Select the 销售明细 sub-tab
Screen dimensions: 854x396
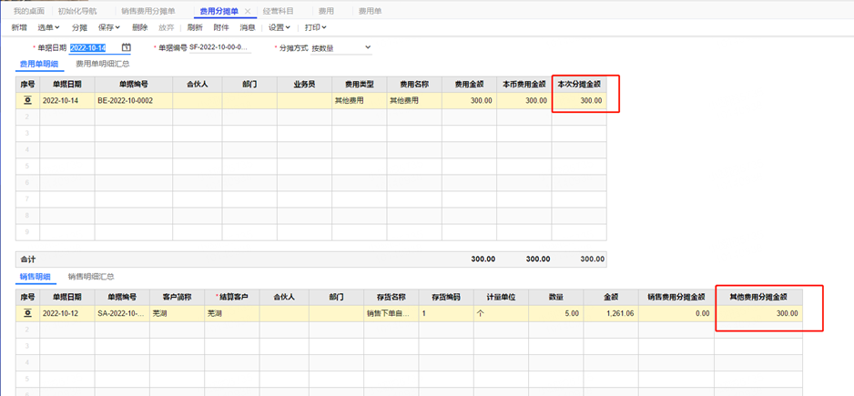point(35,276)
